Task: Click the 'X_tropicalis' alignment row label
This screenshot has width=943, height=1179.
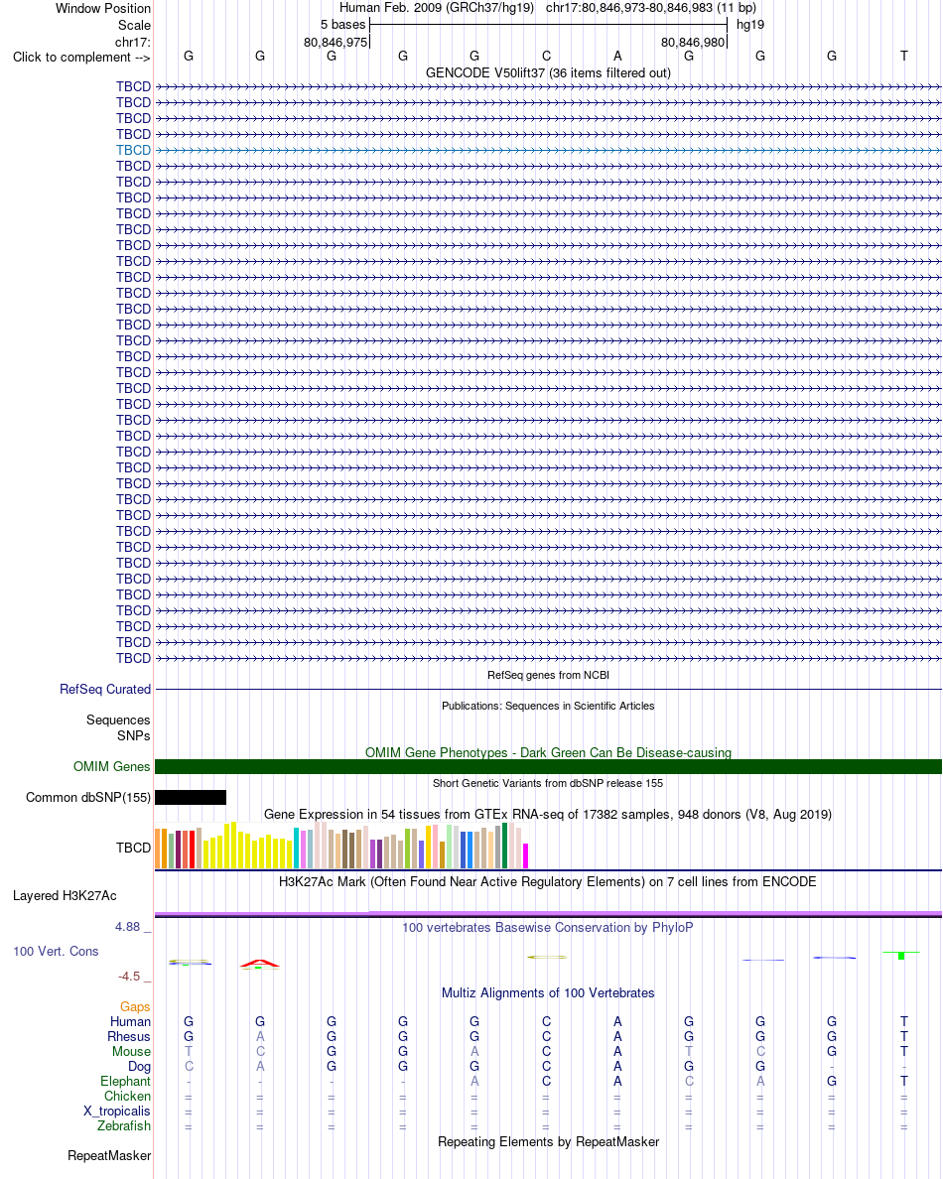Action: coord(117,1112)
